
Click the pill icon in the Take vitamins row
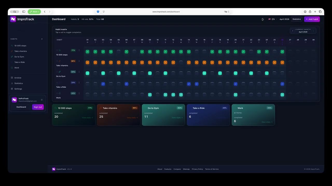60,61
